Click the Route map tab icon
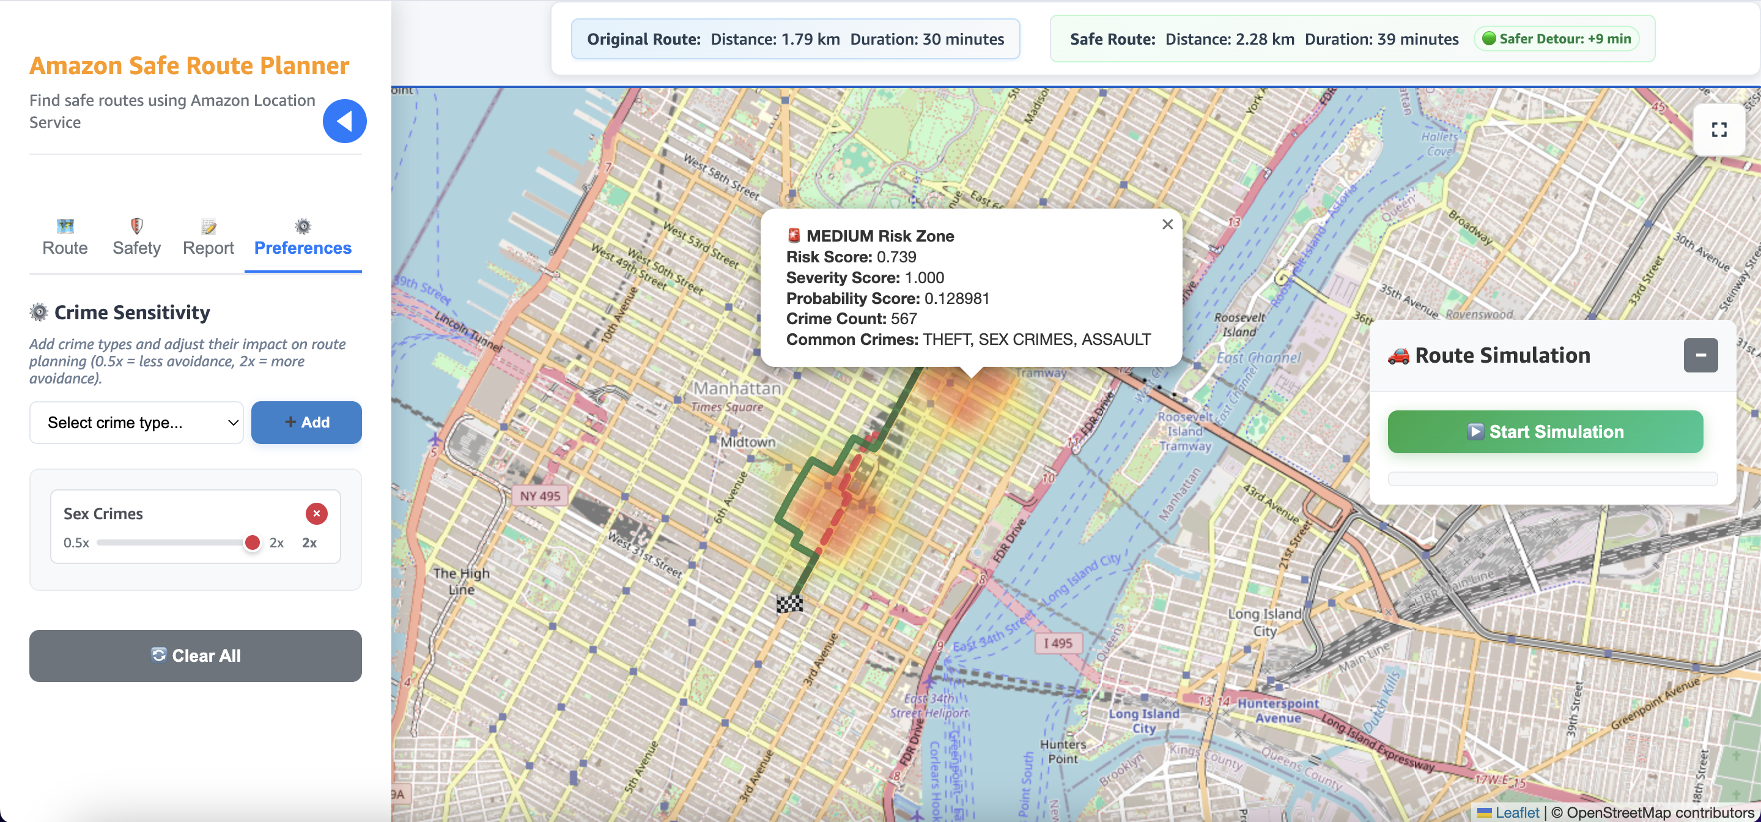The image size is (1761, 822). point(65,226)
